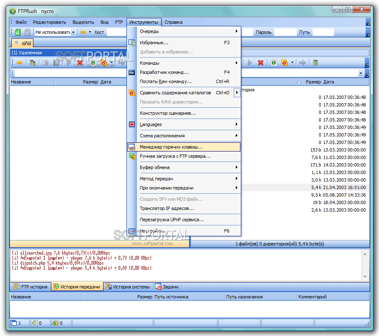Select the file row dated 21.04.2003 16:51:00
Viewport: 379px width, 336px height.
coord(305,187)
